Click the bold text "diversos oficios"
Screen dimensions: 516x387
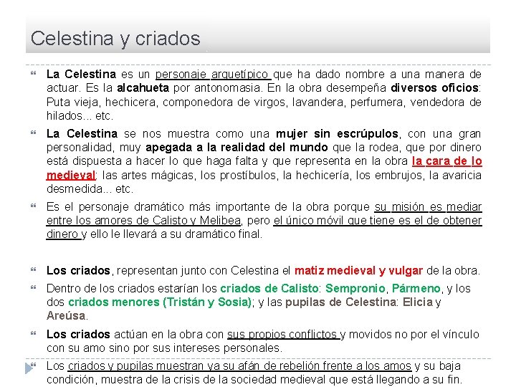click(434, 88)
